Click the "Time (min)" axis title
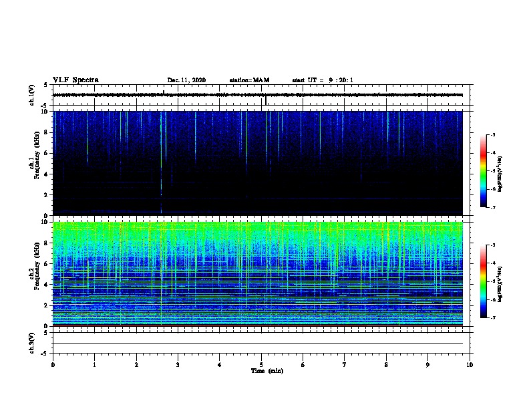 [x=267, y=371]
